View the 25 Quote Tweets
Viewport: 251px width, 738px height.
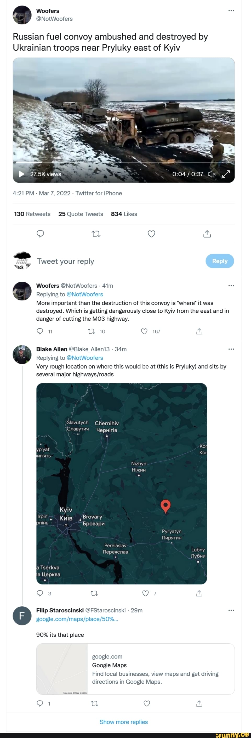click(81, 214)
